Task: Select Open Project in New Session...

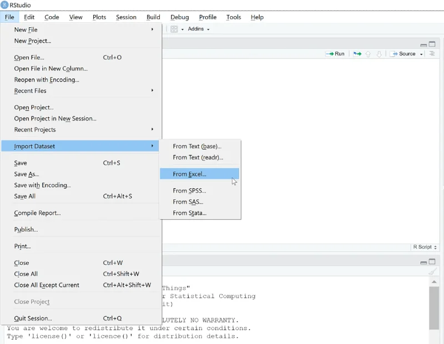Action: click(x=80, y=118)
